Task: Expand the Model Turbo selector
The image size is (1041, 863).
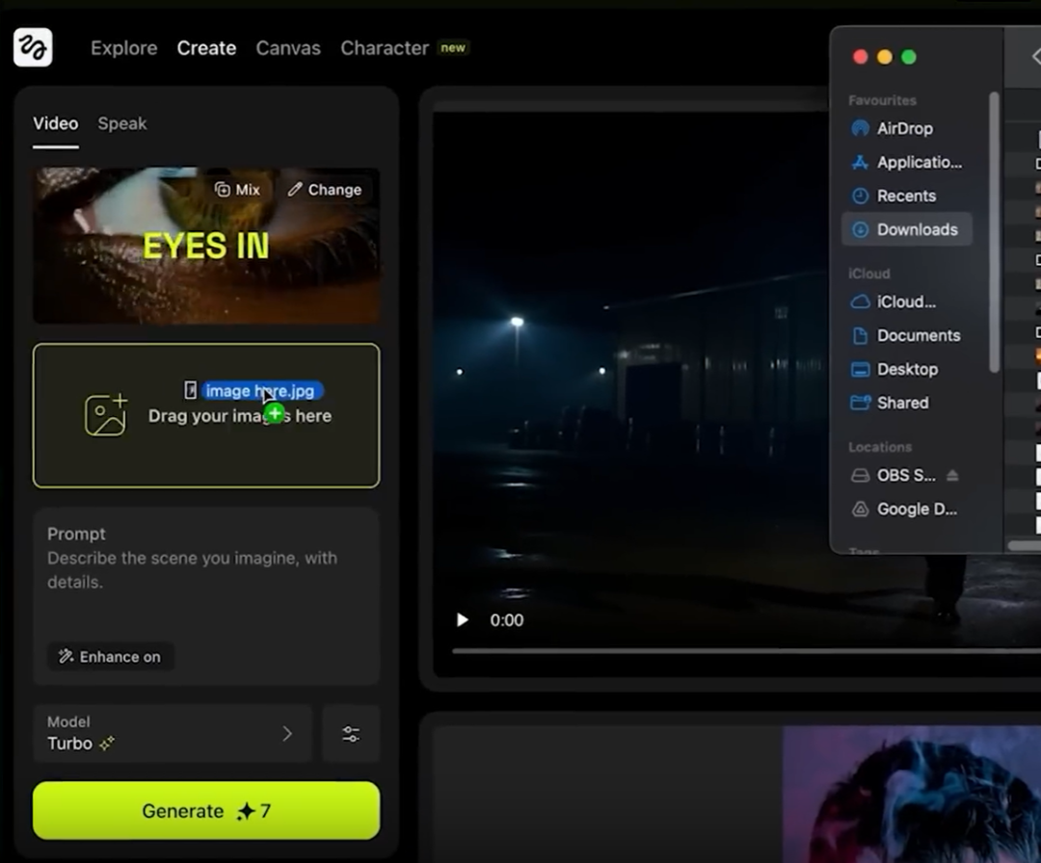Action: tap(172, 734)
